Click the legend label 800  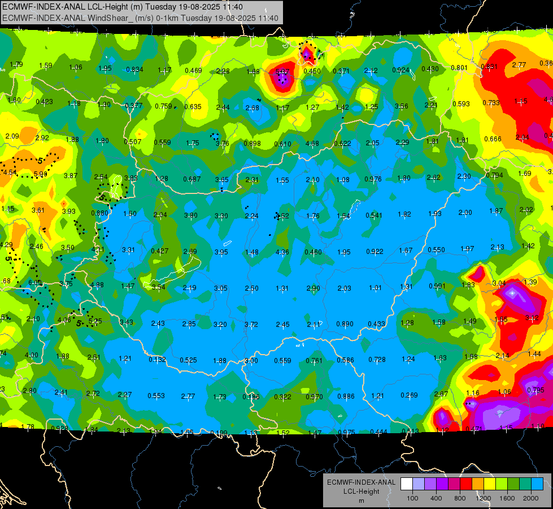[460, 498]
